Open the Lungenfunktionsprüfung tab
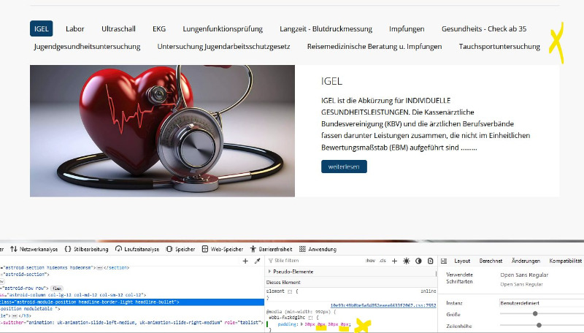 tap(223, 28)
